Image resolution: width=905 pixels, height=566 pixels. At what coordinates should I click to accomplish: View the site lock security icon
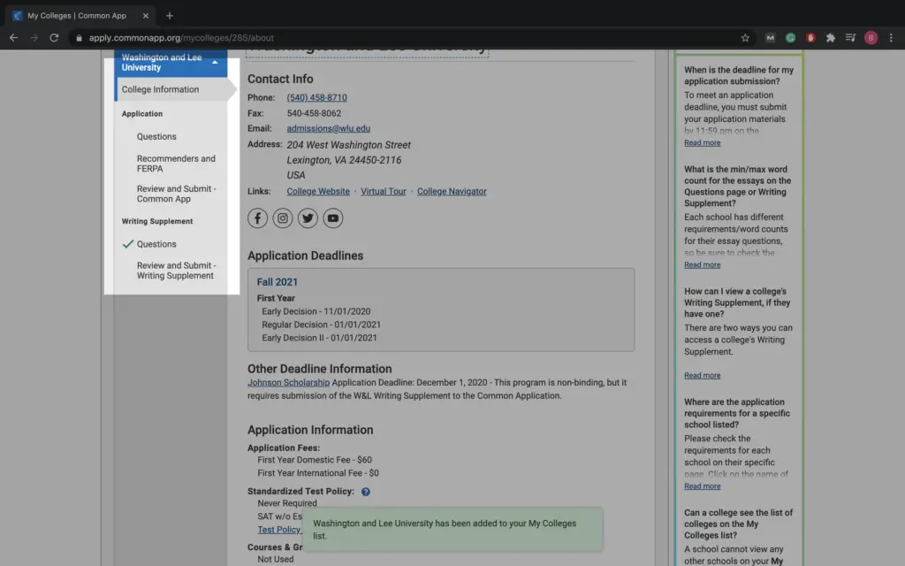pos(79,37)
